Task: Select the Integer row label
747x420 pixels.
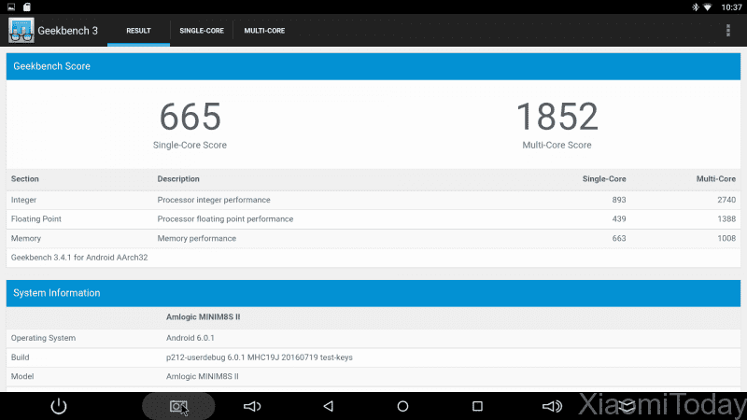Action: [x=24, y=200]
